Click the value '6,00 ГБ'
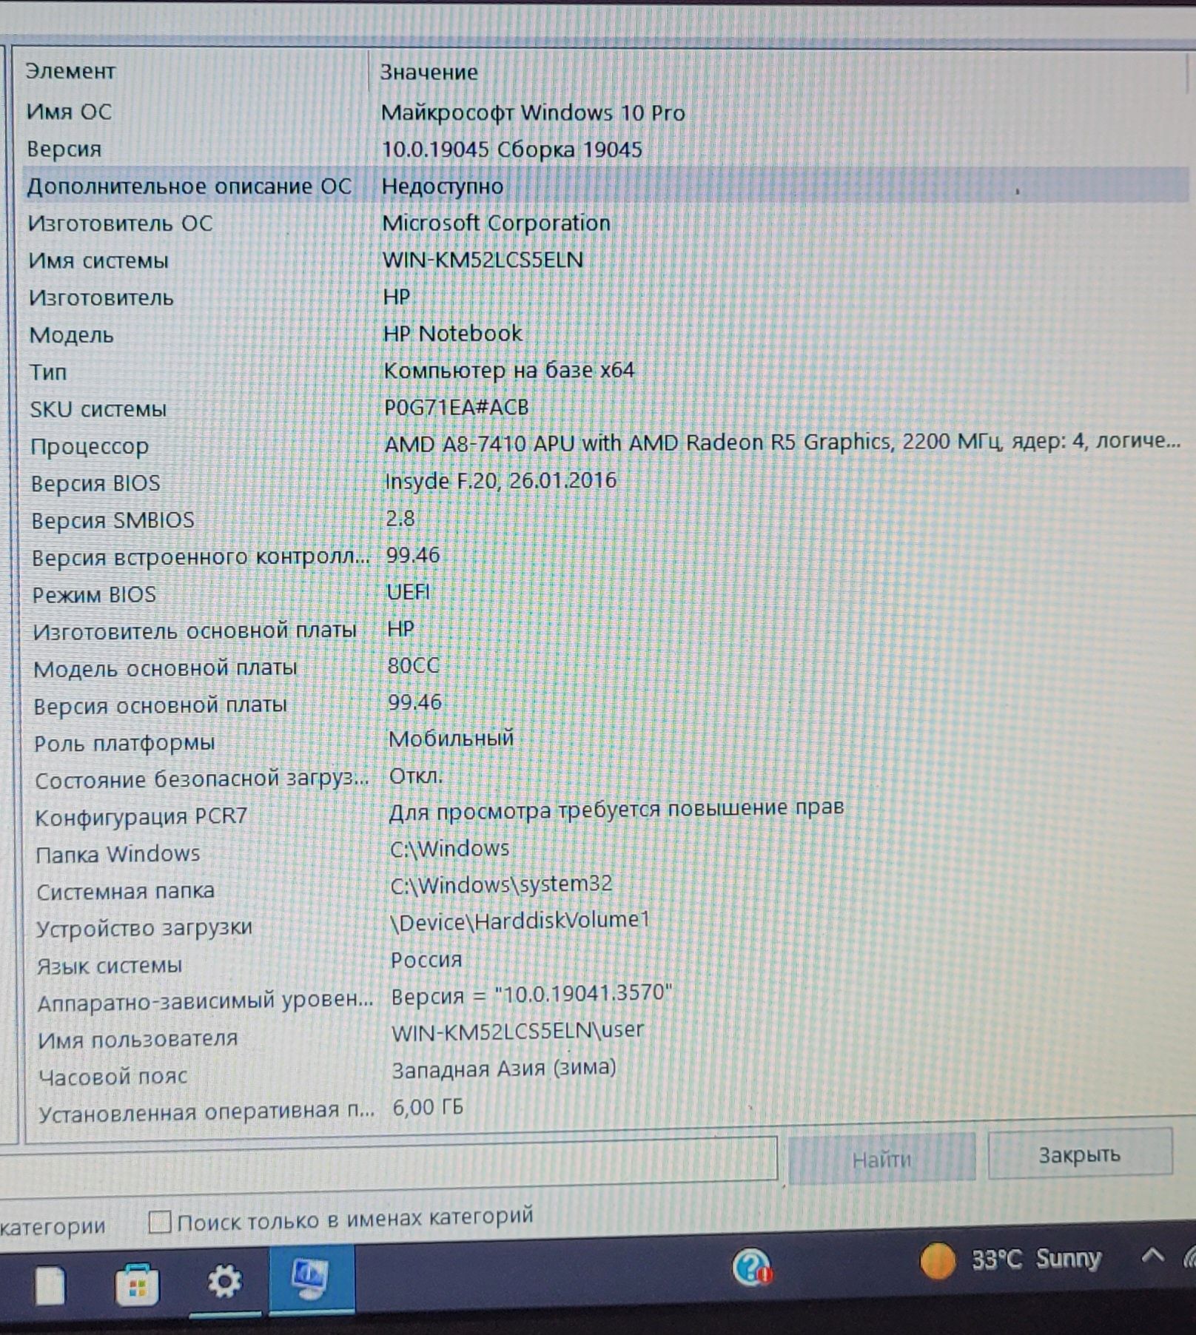Viewport: 1196px width, 1335px height. (x=427, y=1107)
